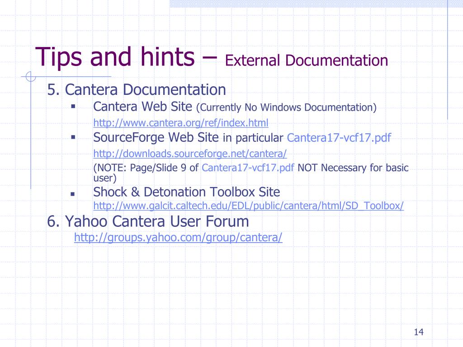Click the 'External Documentation' subtitle
Screen dimensions: 463x347
point(307,61)
